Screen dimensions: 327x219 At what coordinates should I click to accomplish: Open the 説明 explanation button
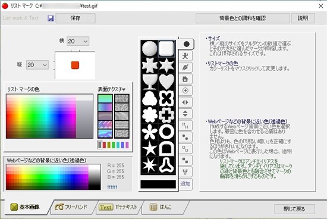(303, 18)
